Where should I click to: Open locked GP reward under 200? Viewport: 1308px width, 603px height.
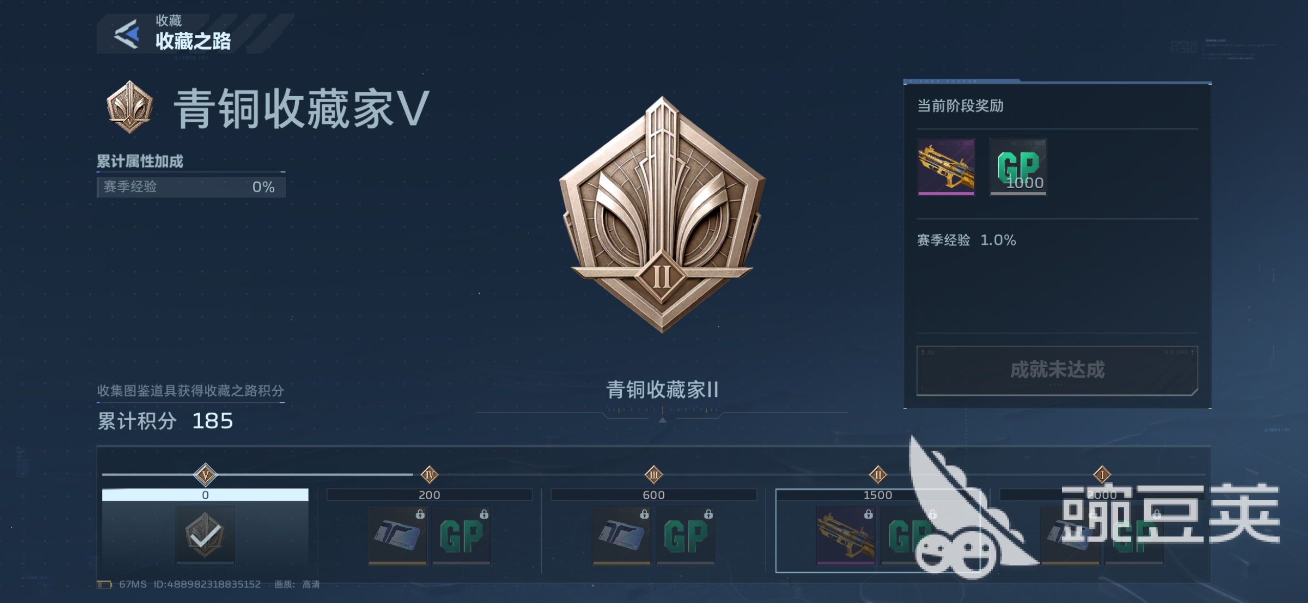(462, 535)
